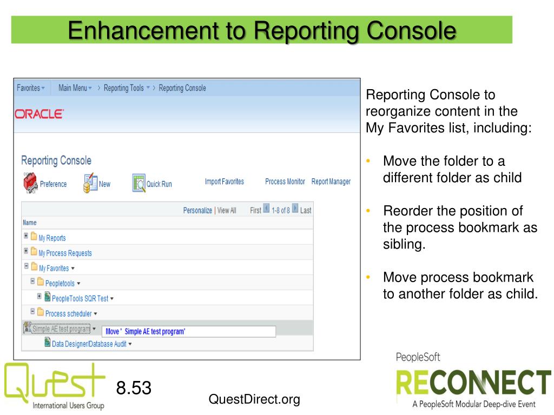Image resolution: width=554 pixels, height=415 pixels.
Task: Click the PeopleTools SQR Test report icon
Action: coord(48,297)
